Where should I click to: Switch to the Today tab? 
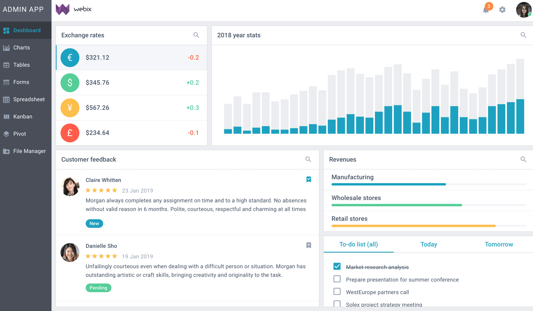pyautogui.click(x=429, y=244)
